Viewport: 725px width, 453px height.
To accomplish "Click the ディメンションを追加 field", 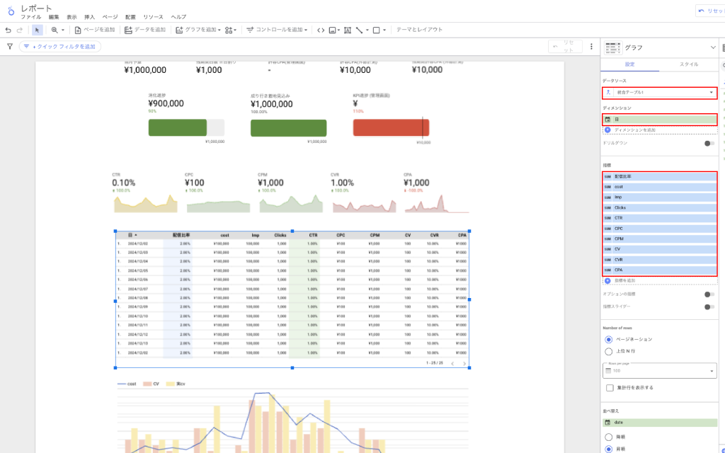I will pos(659,130).
